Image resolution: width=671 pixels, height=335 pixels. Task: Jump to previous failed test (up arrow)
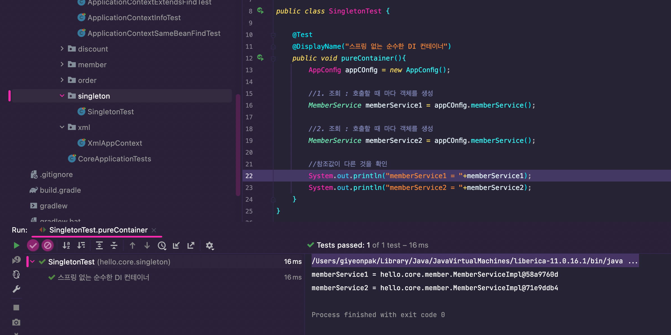point(133,245)
